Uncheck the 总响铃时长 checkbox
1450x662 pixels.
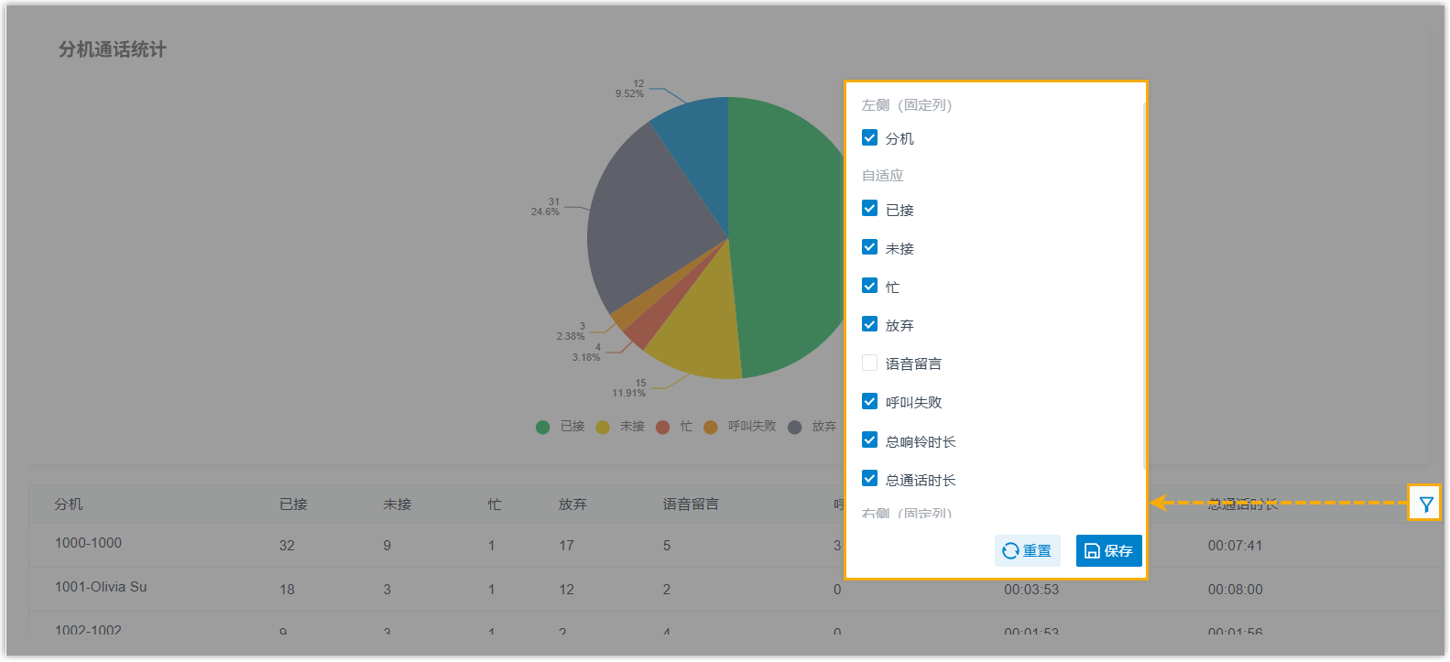[x=870, y=440]
